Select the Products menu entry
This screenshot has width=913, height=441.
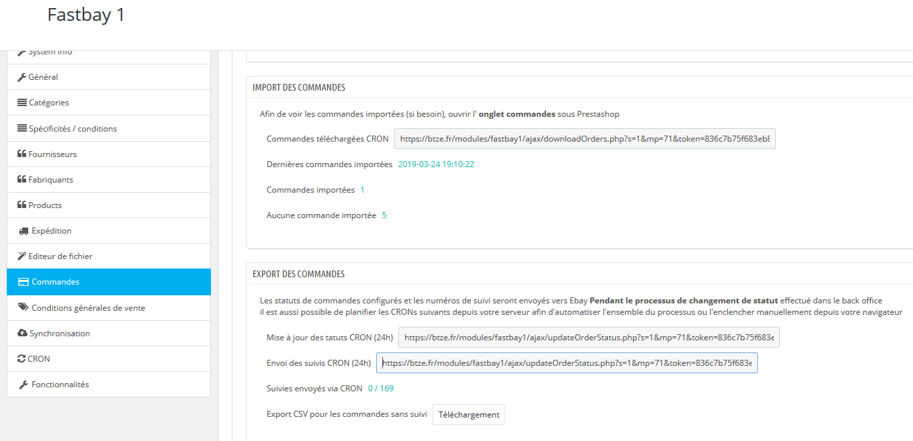109,205
